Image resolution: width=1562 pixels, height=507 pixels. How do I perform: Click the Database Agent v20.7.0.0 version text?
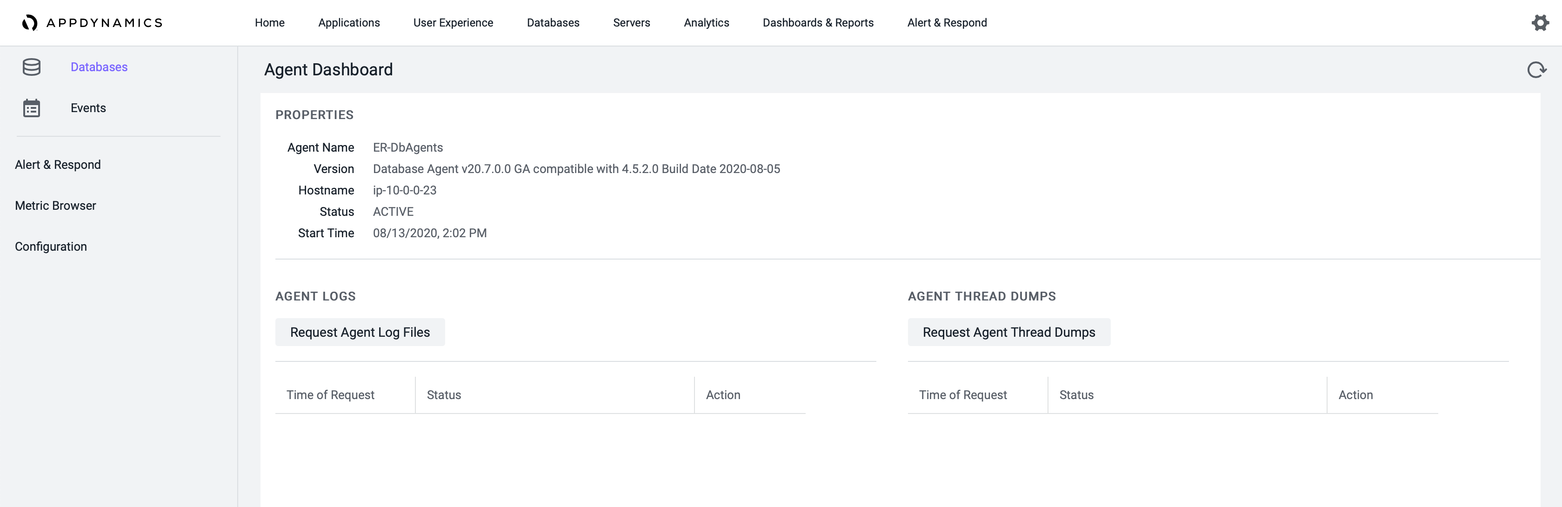[x=576, y=169]
